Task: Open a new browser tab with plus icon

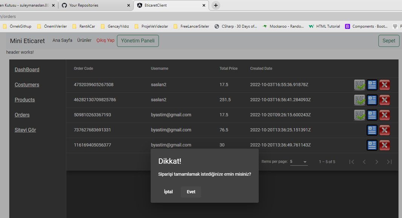Action: pyautogui.click(x=215, y=5)
